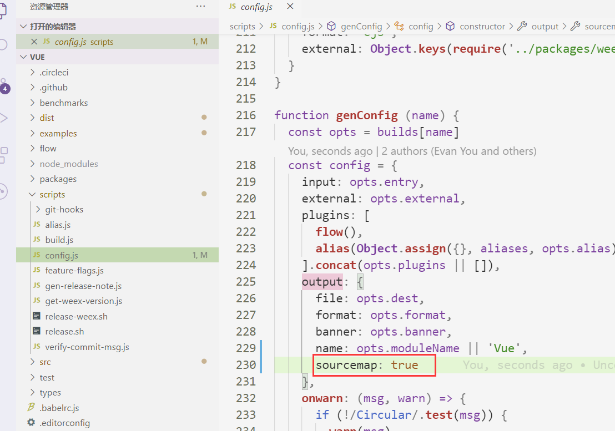Open alias.js in the scripts folder
This screenshot has width=615, height=431.
[x=57, y=225]
